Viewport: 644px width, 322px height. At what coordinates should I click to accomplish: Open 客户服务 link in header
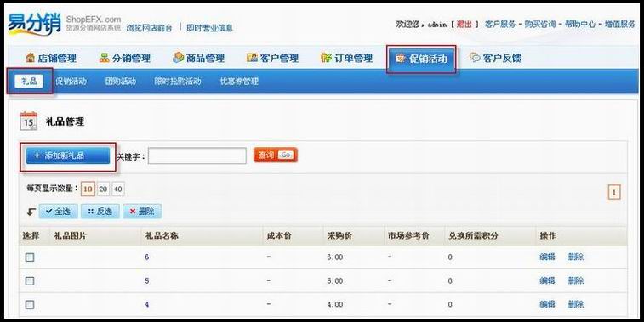[500, 24]
